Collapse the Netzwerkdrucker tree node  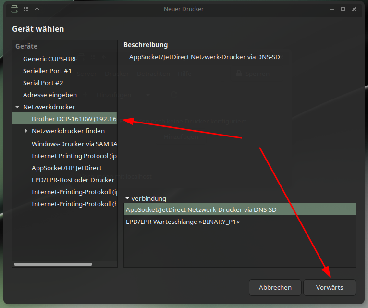17,107
